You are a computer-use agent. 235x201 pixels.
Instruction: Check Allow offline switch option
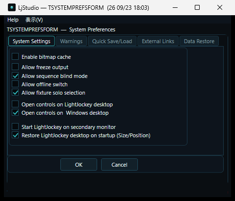15,84
